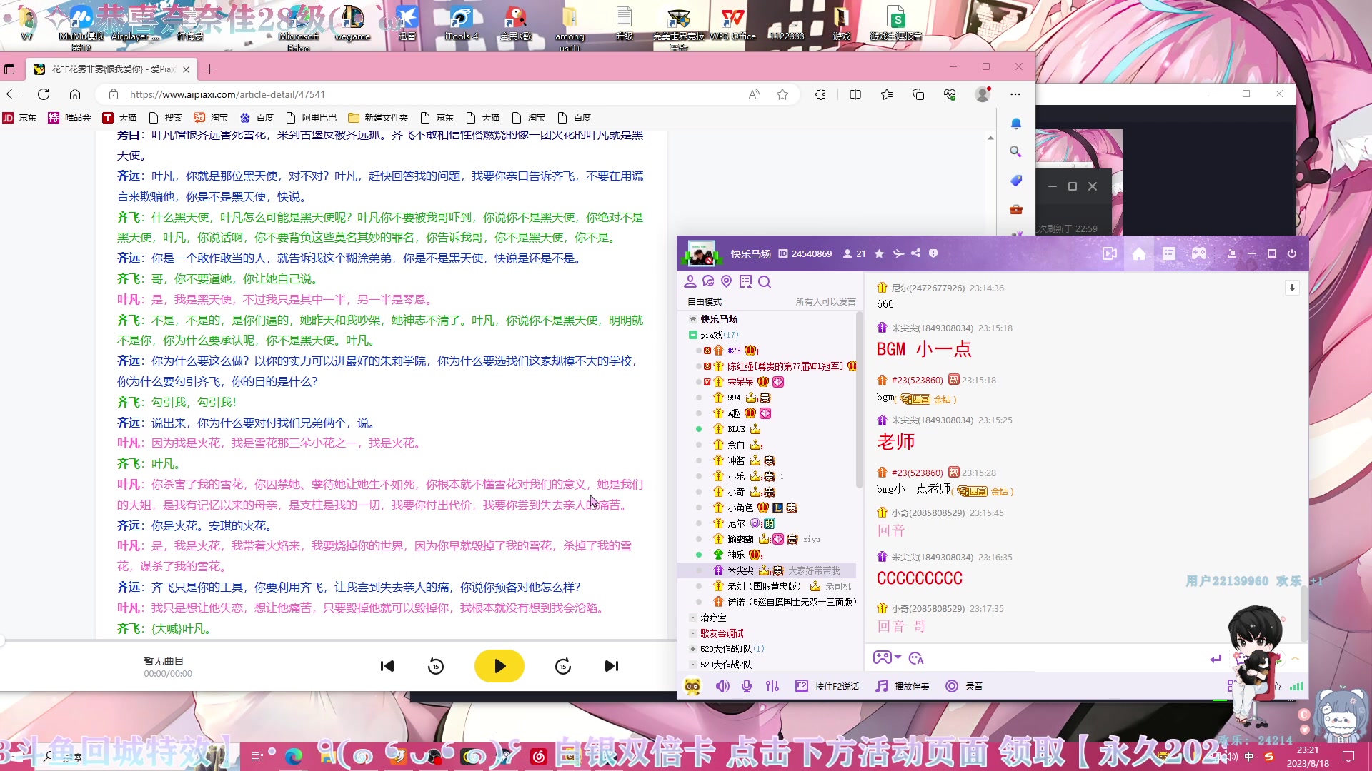Click the browser address bar URL
Viewport: 1372px width, 771px height.
coord(227,94)
